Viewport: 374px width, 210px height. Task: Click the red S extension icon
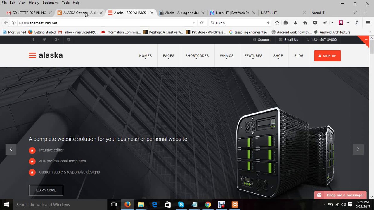341,23
